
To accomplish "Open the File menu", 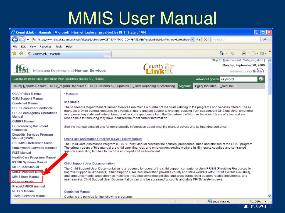I will 15,47.
